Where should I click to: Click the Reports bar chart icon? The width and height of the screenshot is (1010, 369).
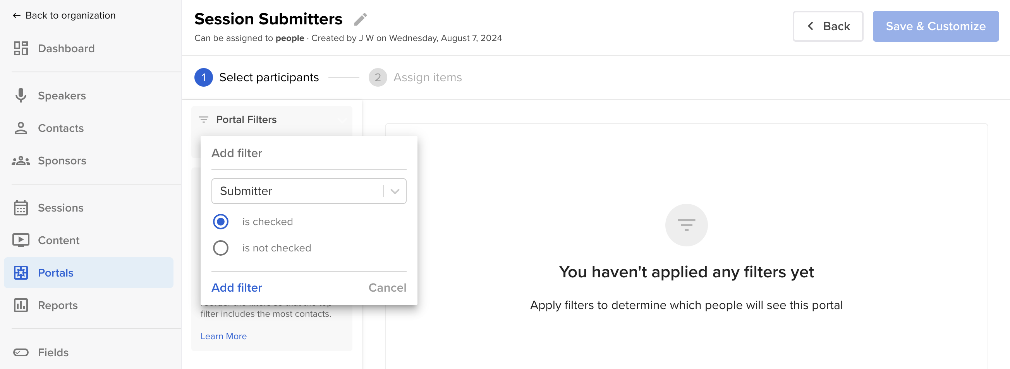pyautogui.click(x=21, y=305)
